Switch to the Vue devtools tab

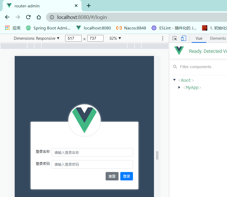pos(199,38)
